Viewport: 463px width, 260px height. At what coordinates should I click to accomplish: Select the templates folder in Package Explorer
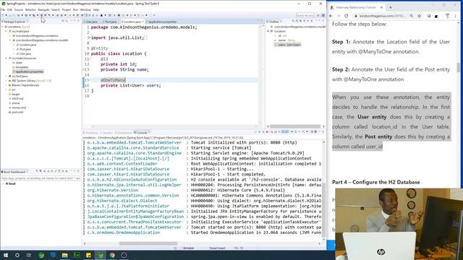(22, 67)
